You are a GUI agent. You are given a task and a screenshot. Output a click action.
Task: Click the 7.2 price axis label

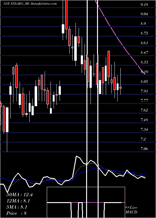coord(143,139)
